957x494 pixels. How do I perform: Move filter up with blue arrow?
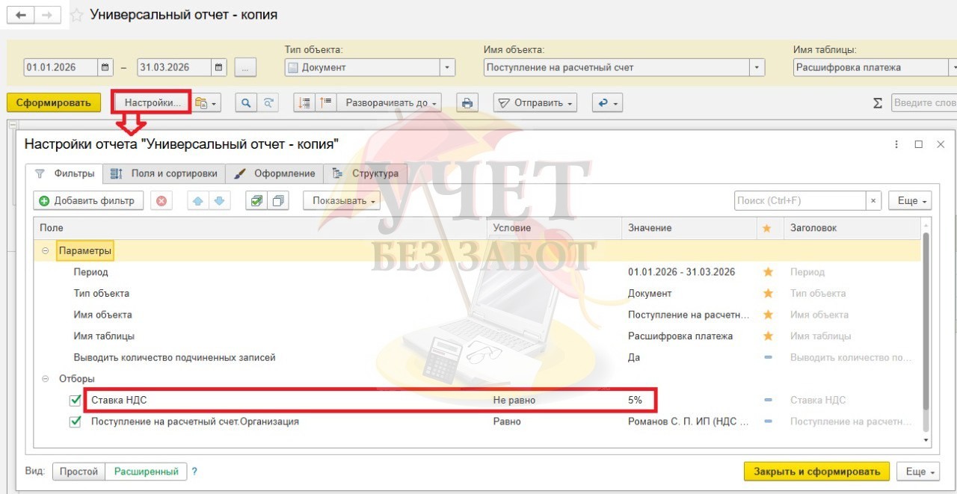tap(199, 200)
